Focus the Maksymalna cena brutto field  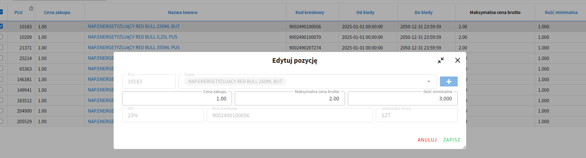[x=290, y=99]
